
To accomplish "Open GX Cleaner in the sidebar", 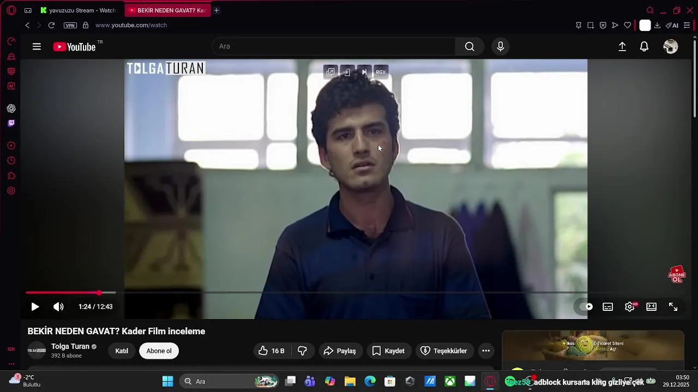I will coord(11,56).
